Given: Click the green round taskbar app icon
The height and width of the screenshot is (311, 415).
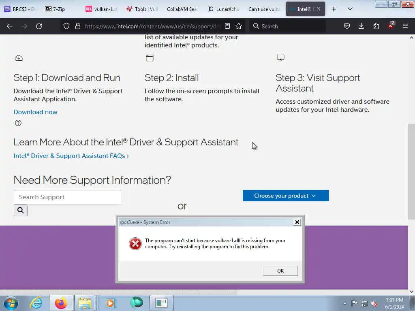Looking at the screenshot, I should pos(137,303).
